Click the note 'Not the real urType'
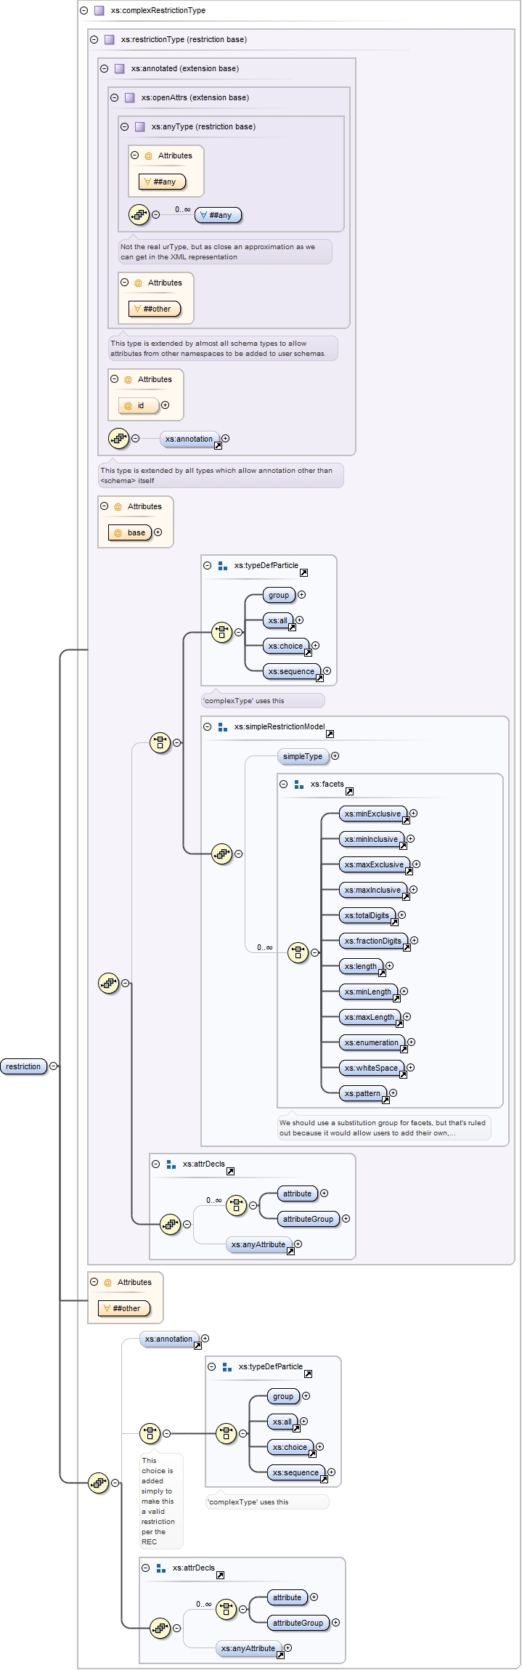The height and width of the screenshot is (1670, 522). pyautogui.click(x=225, y=252)
